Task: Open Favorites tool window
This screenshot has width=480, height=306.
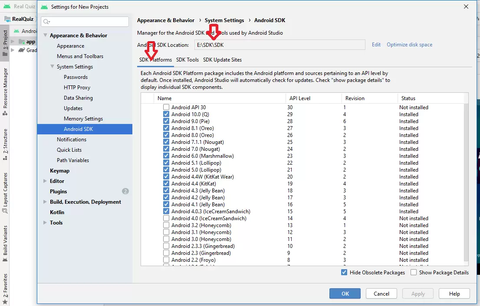Action: (x=5, y=289)
